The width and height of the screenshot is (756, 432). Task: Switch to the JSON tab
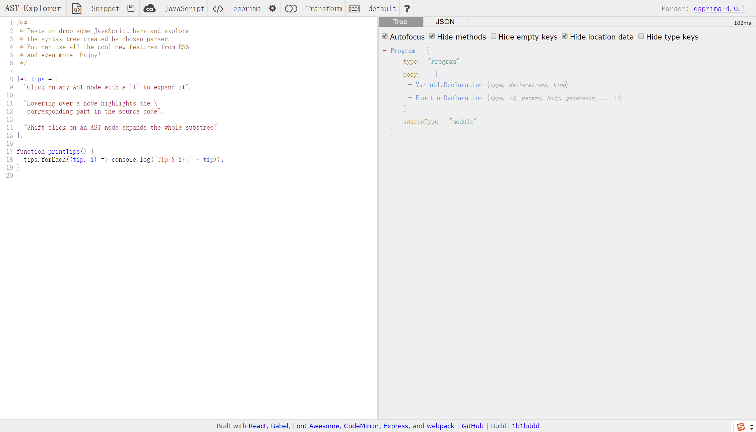[x=445, y=22]
